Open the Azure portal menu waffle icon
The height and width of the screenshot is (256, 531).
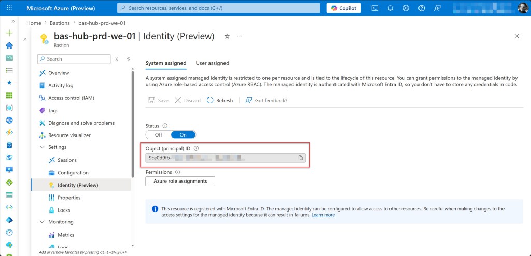coord(9,8)
